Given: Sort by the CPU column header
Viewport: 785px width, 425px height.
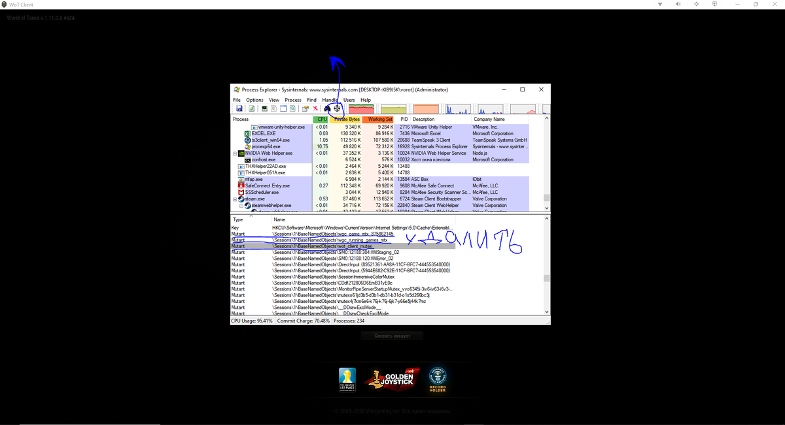Looking at the screenshot, I should pyautogui.click(x=321, y=119).
